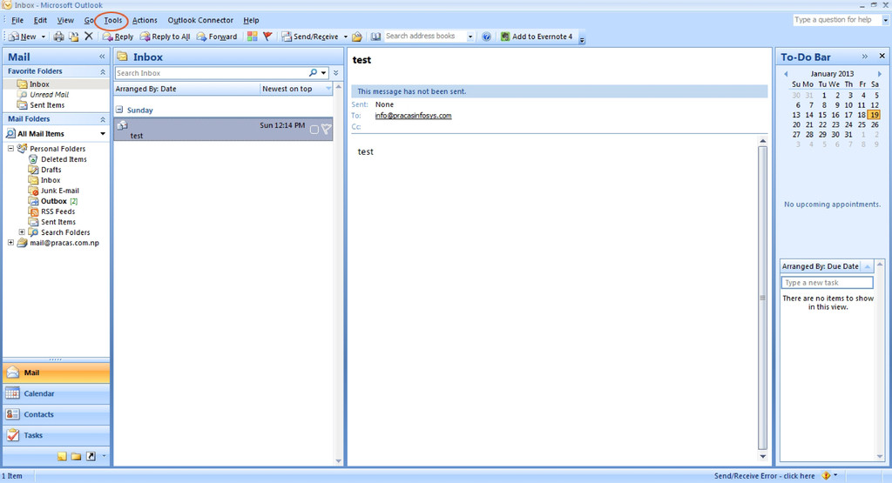Go to previous month in calendar
The image size is (892, 483).
click(x=786, y=74)
